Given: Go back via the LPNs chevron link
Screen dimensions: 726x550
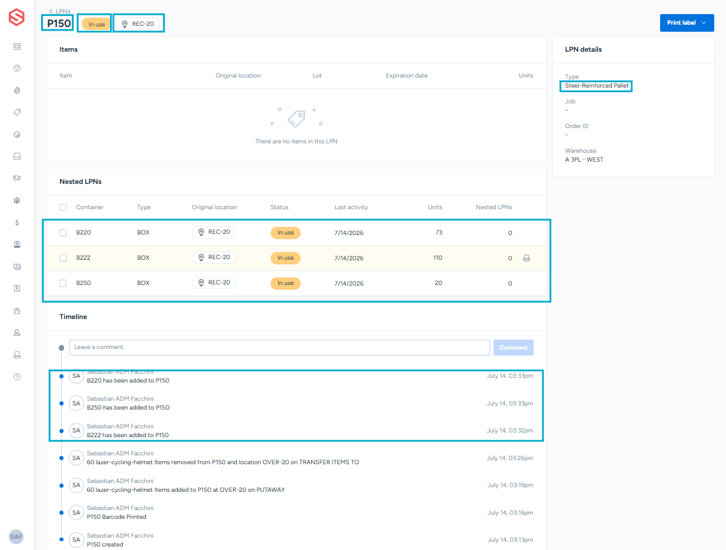Looking at the screenshot, I should pos(60,11).
